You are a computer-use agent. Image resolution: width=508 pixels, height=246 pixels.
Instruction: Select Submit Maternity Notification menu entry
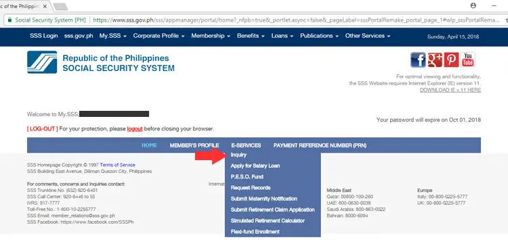pos(263,199)
